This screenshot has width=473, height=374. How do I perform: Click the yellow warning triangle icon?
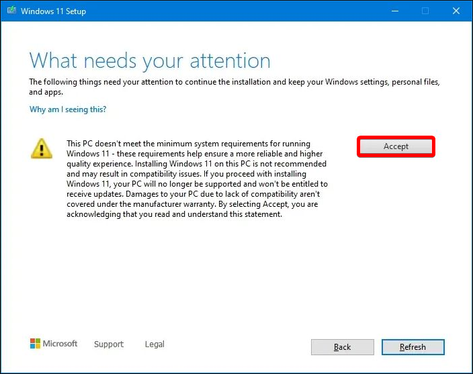[x=42, y=148]
